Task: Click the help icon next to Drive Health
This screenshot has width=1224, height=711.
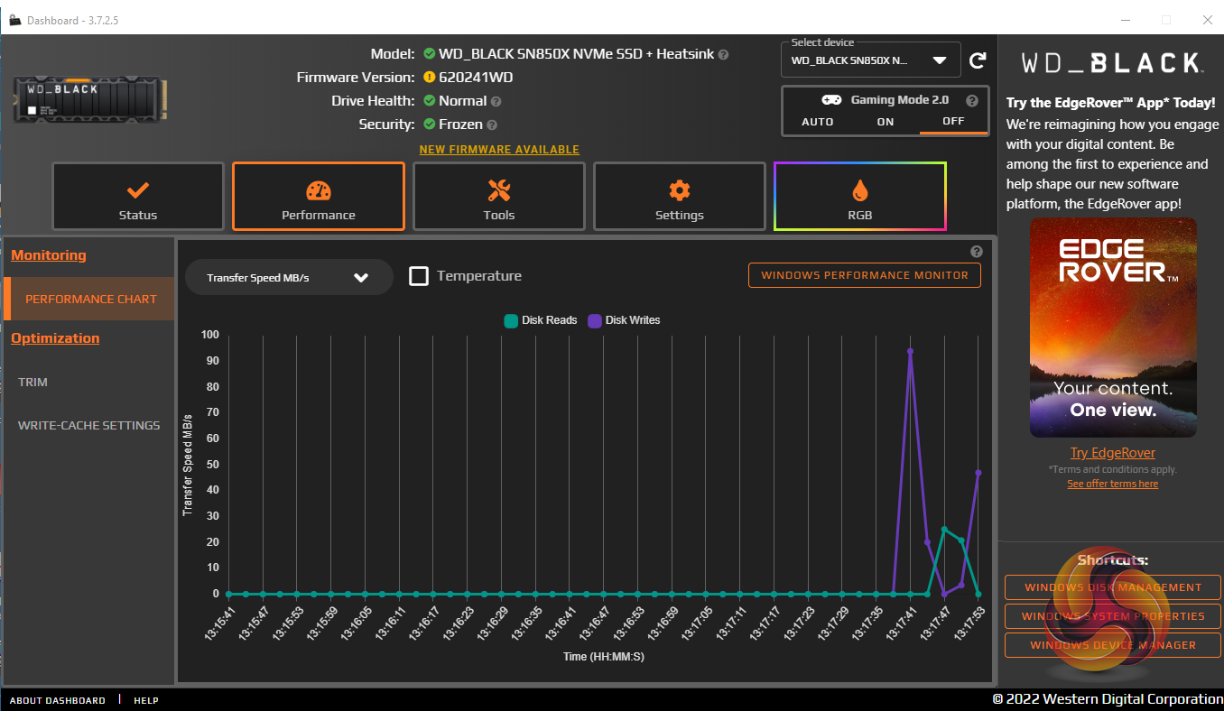Action: point(496,102)
